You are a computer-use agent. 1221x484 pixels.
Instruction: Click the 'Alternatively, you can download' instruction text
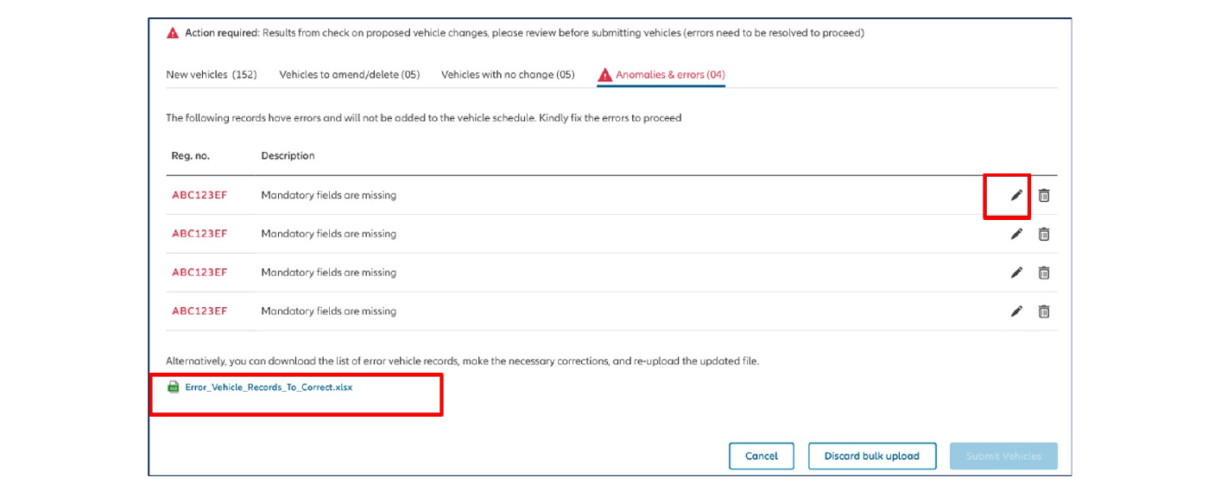pyautogui.click(x=463, y=361)
